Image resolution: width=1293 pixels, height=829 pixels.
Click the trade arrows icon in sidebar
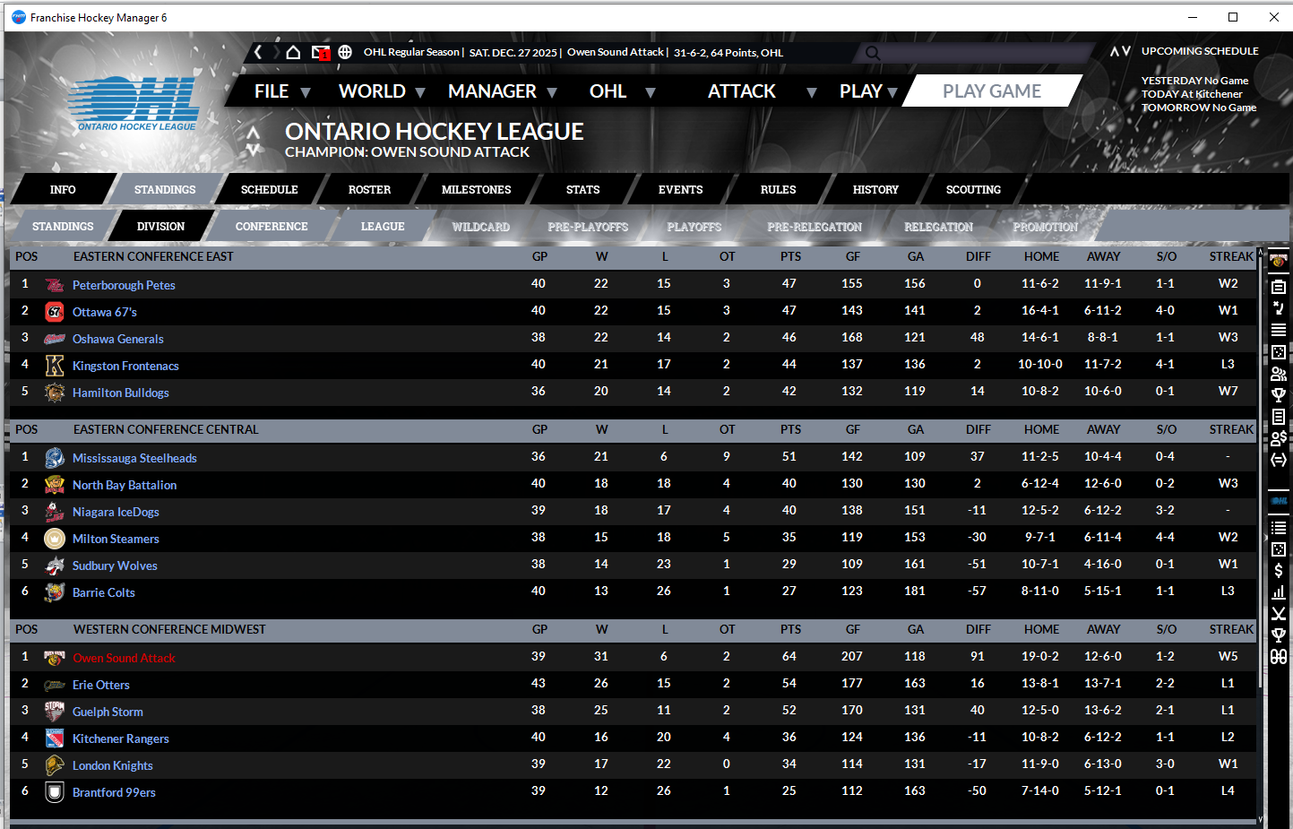pyautogui.click(x=1279, y=460)
